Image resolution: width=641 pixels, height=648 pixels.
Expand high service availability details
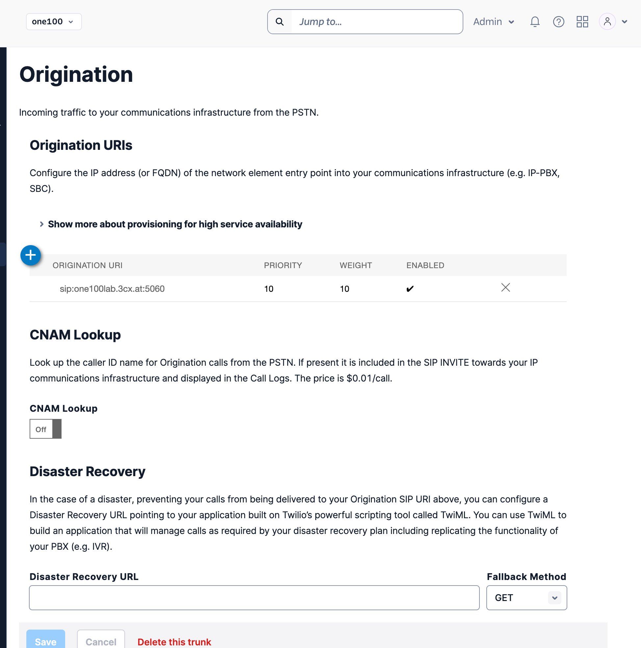[175, 224]
